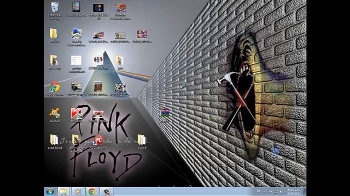Switch to Chrome in the taskbar
Viewport: 350px width, 196px height.
coord(92,191)
